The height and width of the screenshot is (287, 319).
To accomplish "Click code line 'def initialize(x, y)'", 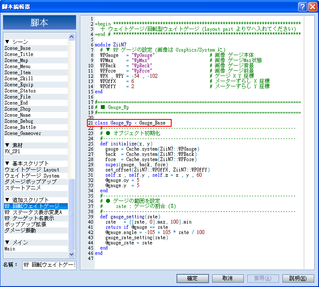I will tap(126, 144).
